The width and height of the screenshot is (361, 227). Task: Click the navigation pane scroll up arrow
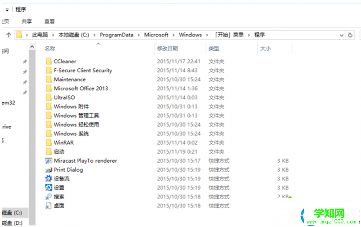tap(32, 47)
